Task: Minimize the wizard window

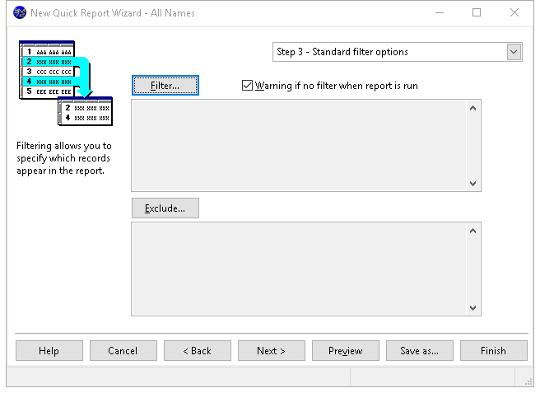Action: 439,13
